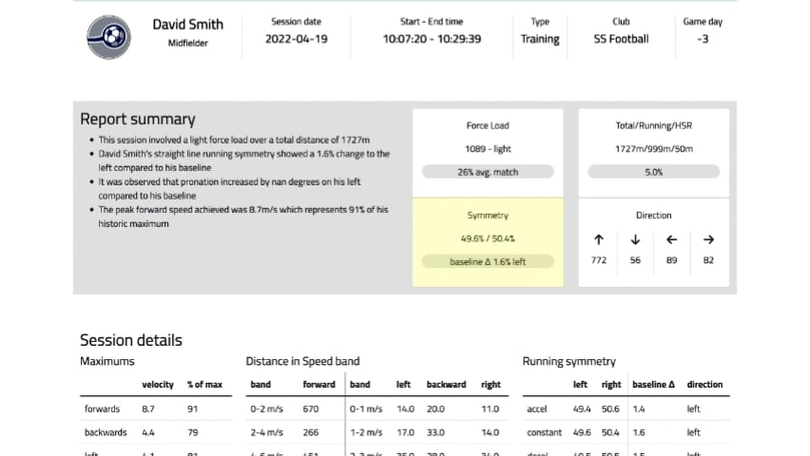Click constant baseline delta value 1.6
This screenshot has width=810, height=456.
[x=639, y=433]
